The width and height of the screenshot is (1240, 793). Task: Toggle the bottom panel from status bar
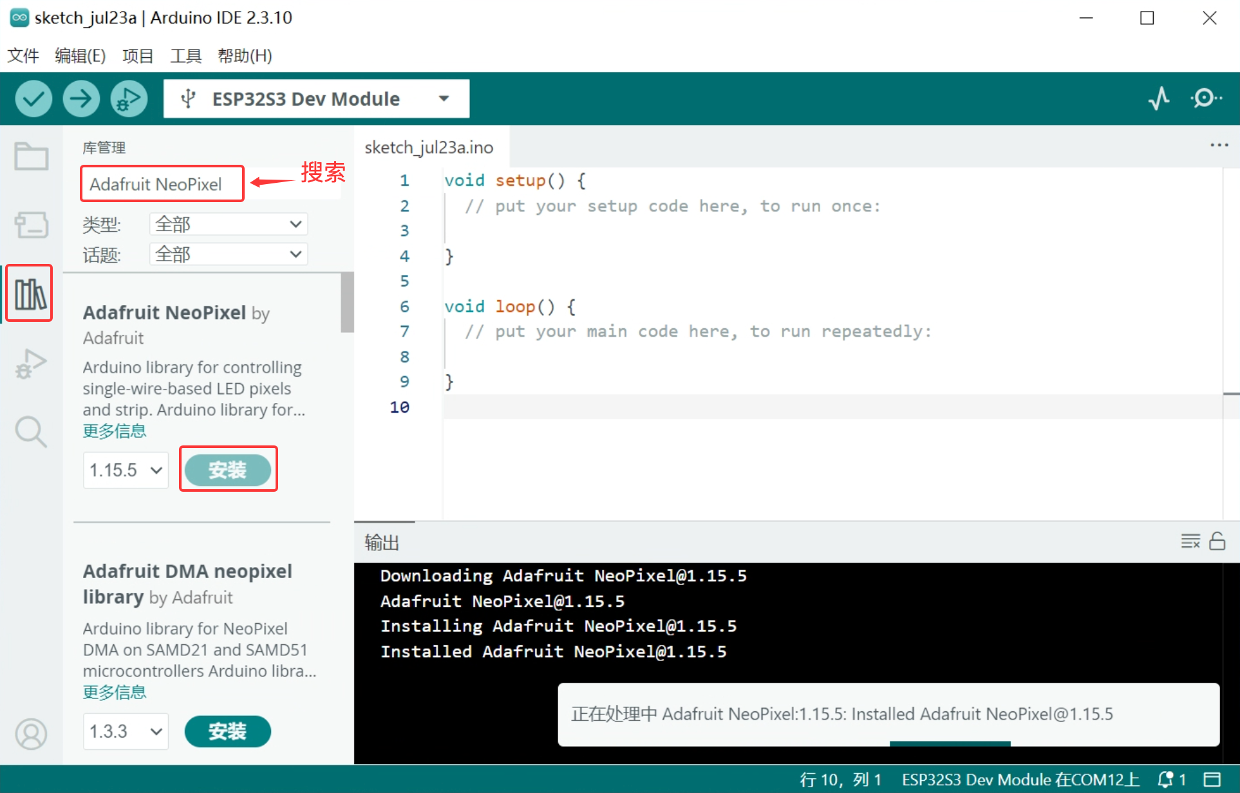(1212, 779)
